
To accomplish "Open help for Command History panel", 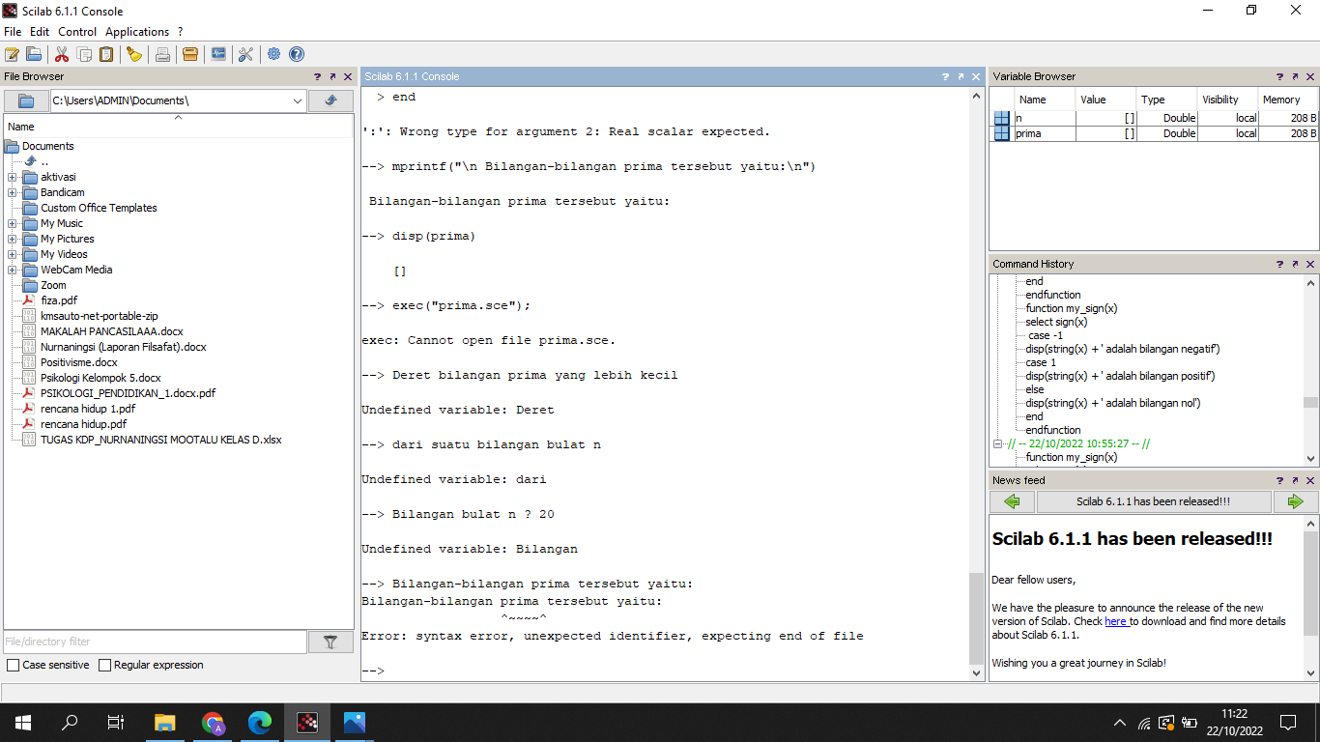I will pos(1279,264).
